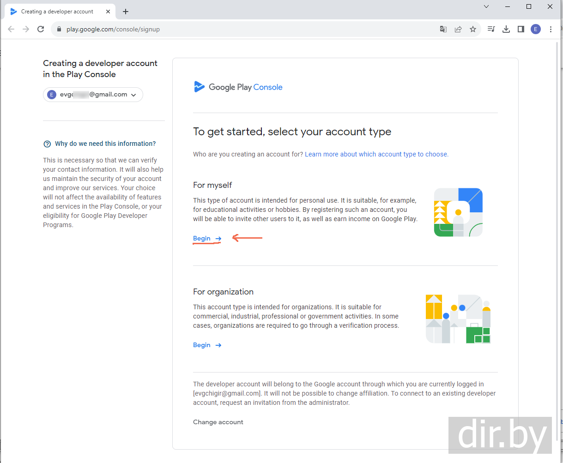The height and width of the screenshot is (463, 563).
Task: Click the Chrome profile avatar E
Action: [x=536, y=29]
